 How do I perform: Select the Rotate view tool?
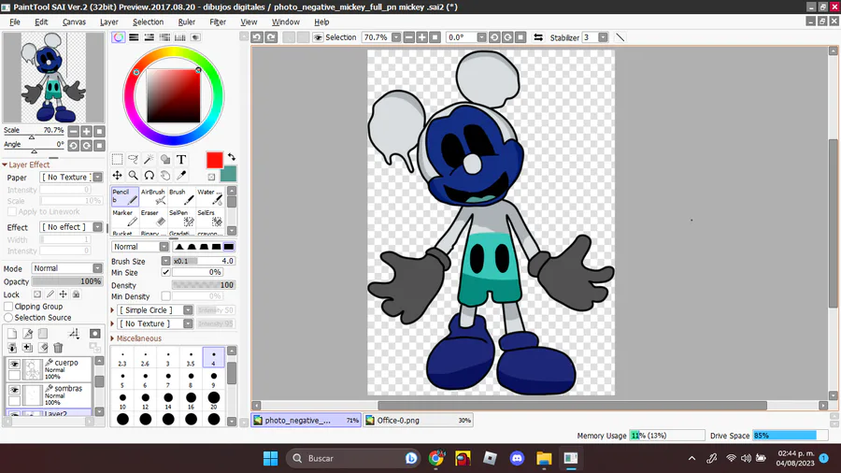(150, 176)
